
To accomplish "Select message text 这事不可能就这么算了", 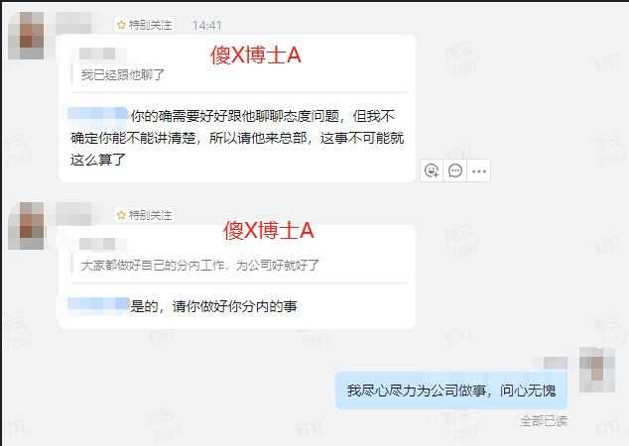I will 237,149.
